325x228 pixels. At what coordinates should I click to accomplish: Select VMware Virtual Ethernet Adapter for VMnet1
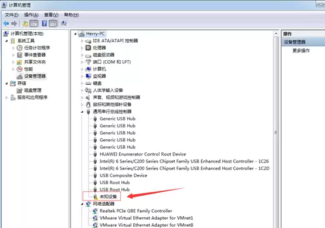pos(146,218)
